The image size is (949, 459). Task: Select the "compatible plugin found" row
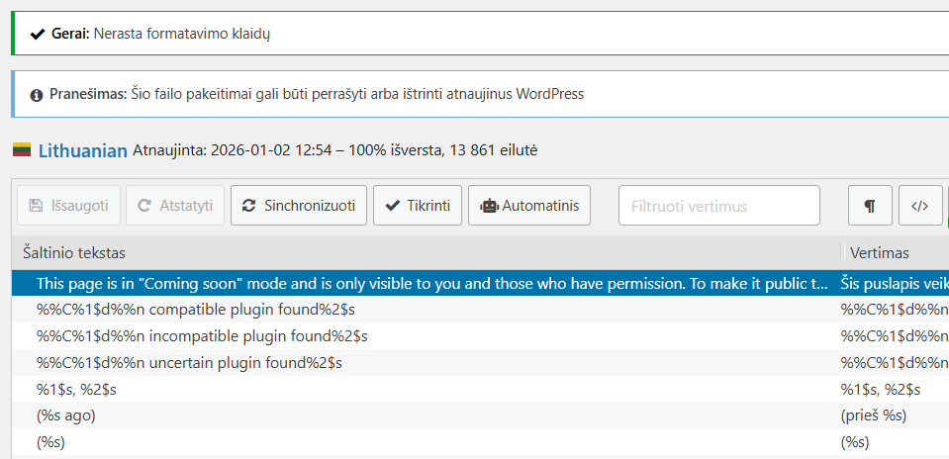(195, 310)
